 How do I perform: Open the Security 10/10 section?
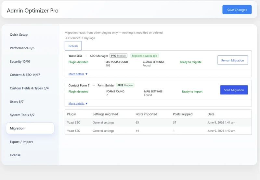coord(20,61)
